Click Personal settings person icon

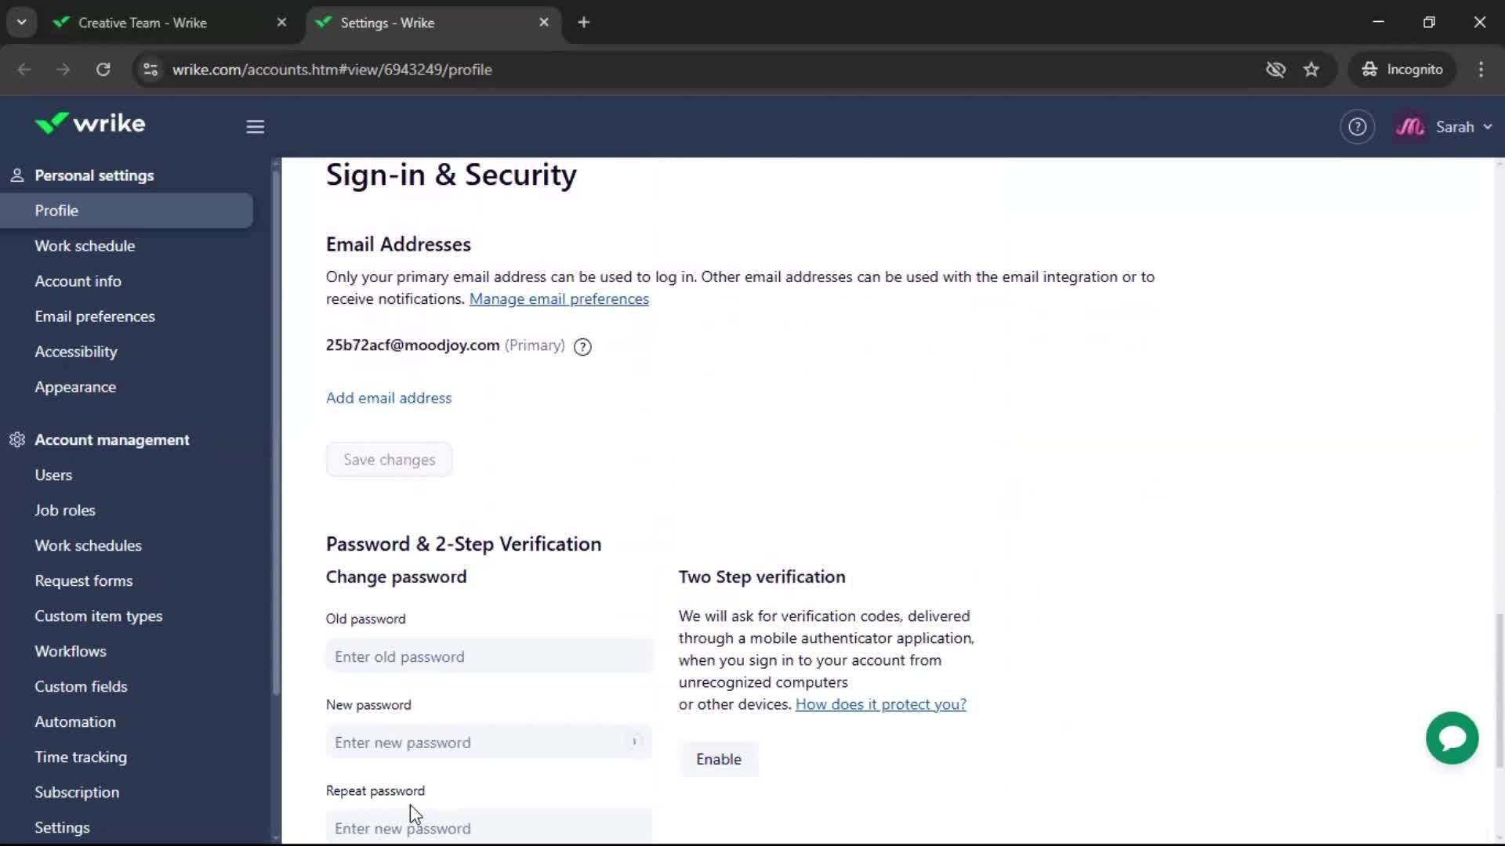16,175
